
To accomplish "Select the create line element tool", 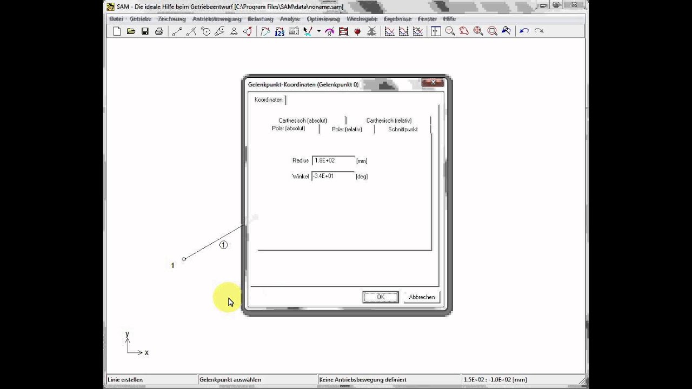I will pos(177,31).
